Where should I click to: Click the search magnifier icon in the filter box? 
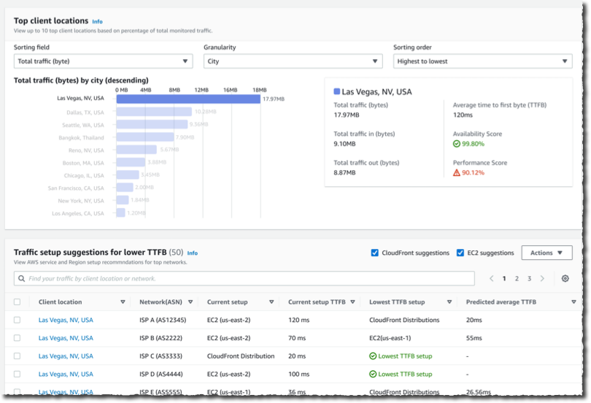[21, 279]
